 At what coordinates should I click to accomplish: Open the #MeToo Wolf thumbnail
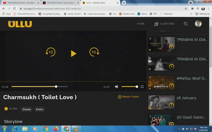point(161,83)
